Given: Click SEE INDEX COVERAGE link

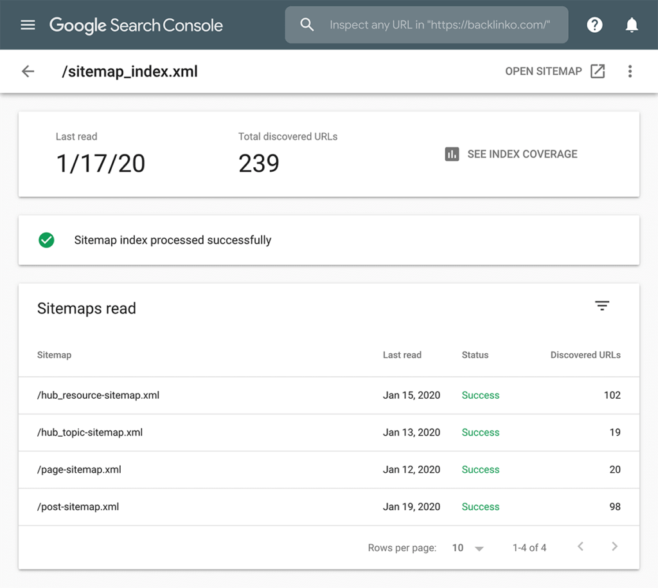Looking at the screenshot, I should [522, 154].
